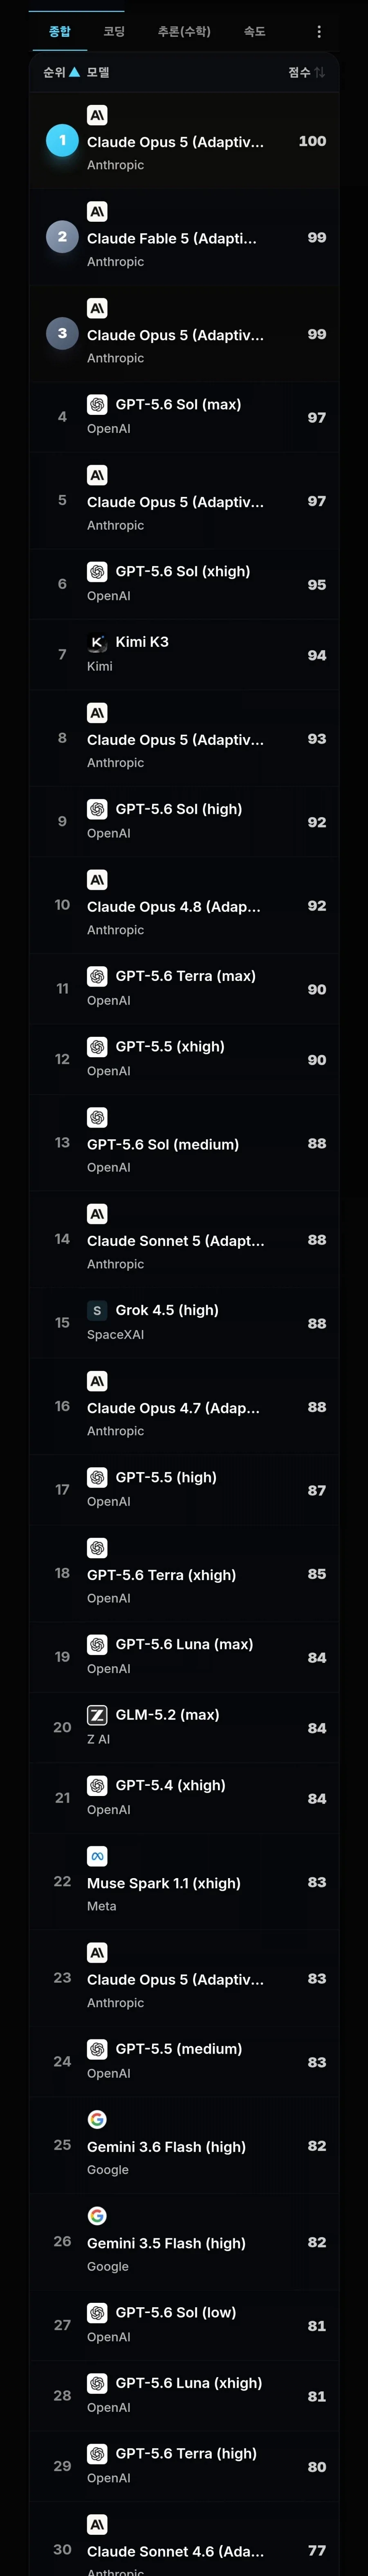Click Google logo above Gemini 3.6 Flash
The height and width of the screenshot is (2576, 368).
click(x=97, y=2119)
